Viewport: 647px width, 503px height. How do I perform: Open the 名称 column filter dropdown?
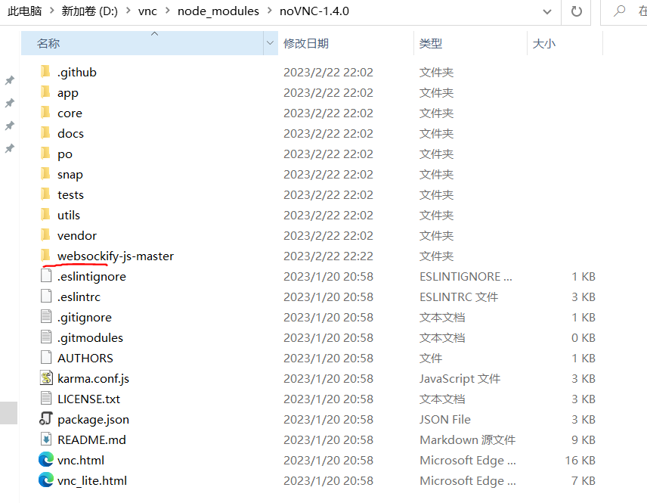click(x=271, y=43)
